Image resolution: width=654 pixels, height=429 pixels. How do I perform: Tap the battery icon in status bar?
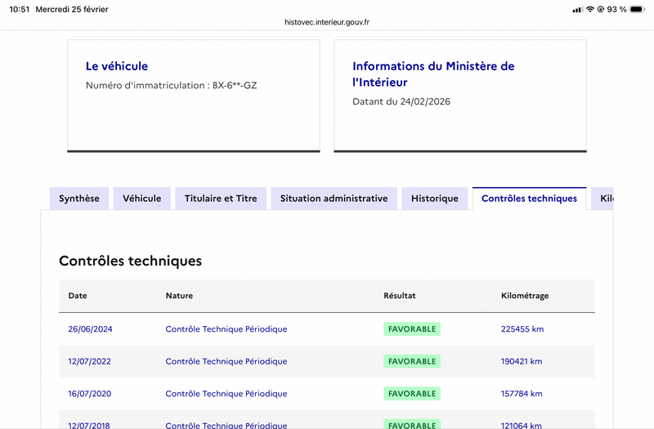(x=638, y=10)
